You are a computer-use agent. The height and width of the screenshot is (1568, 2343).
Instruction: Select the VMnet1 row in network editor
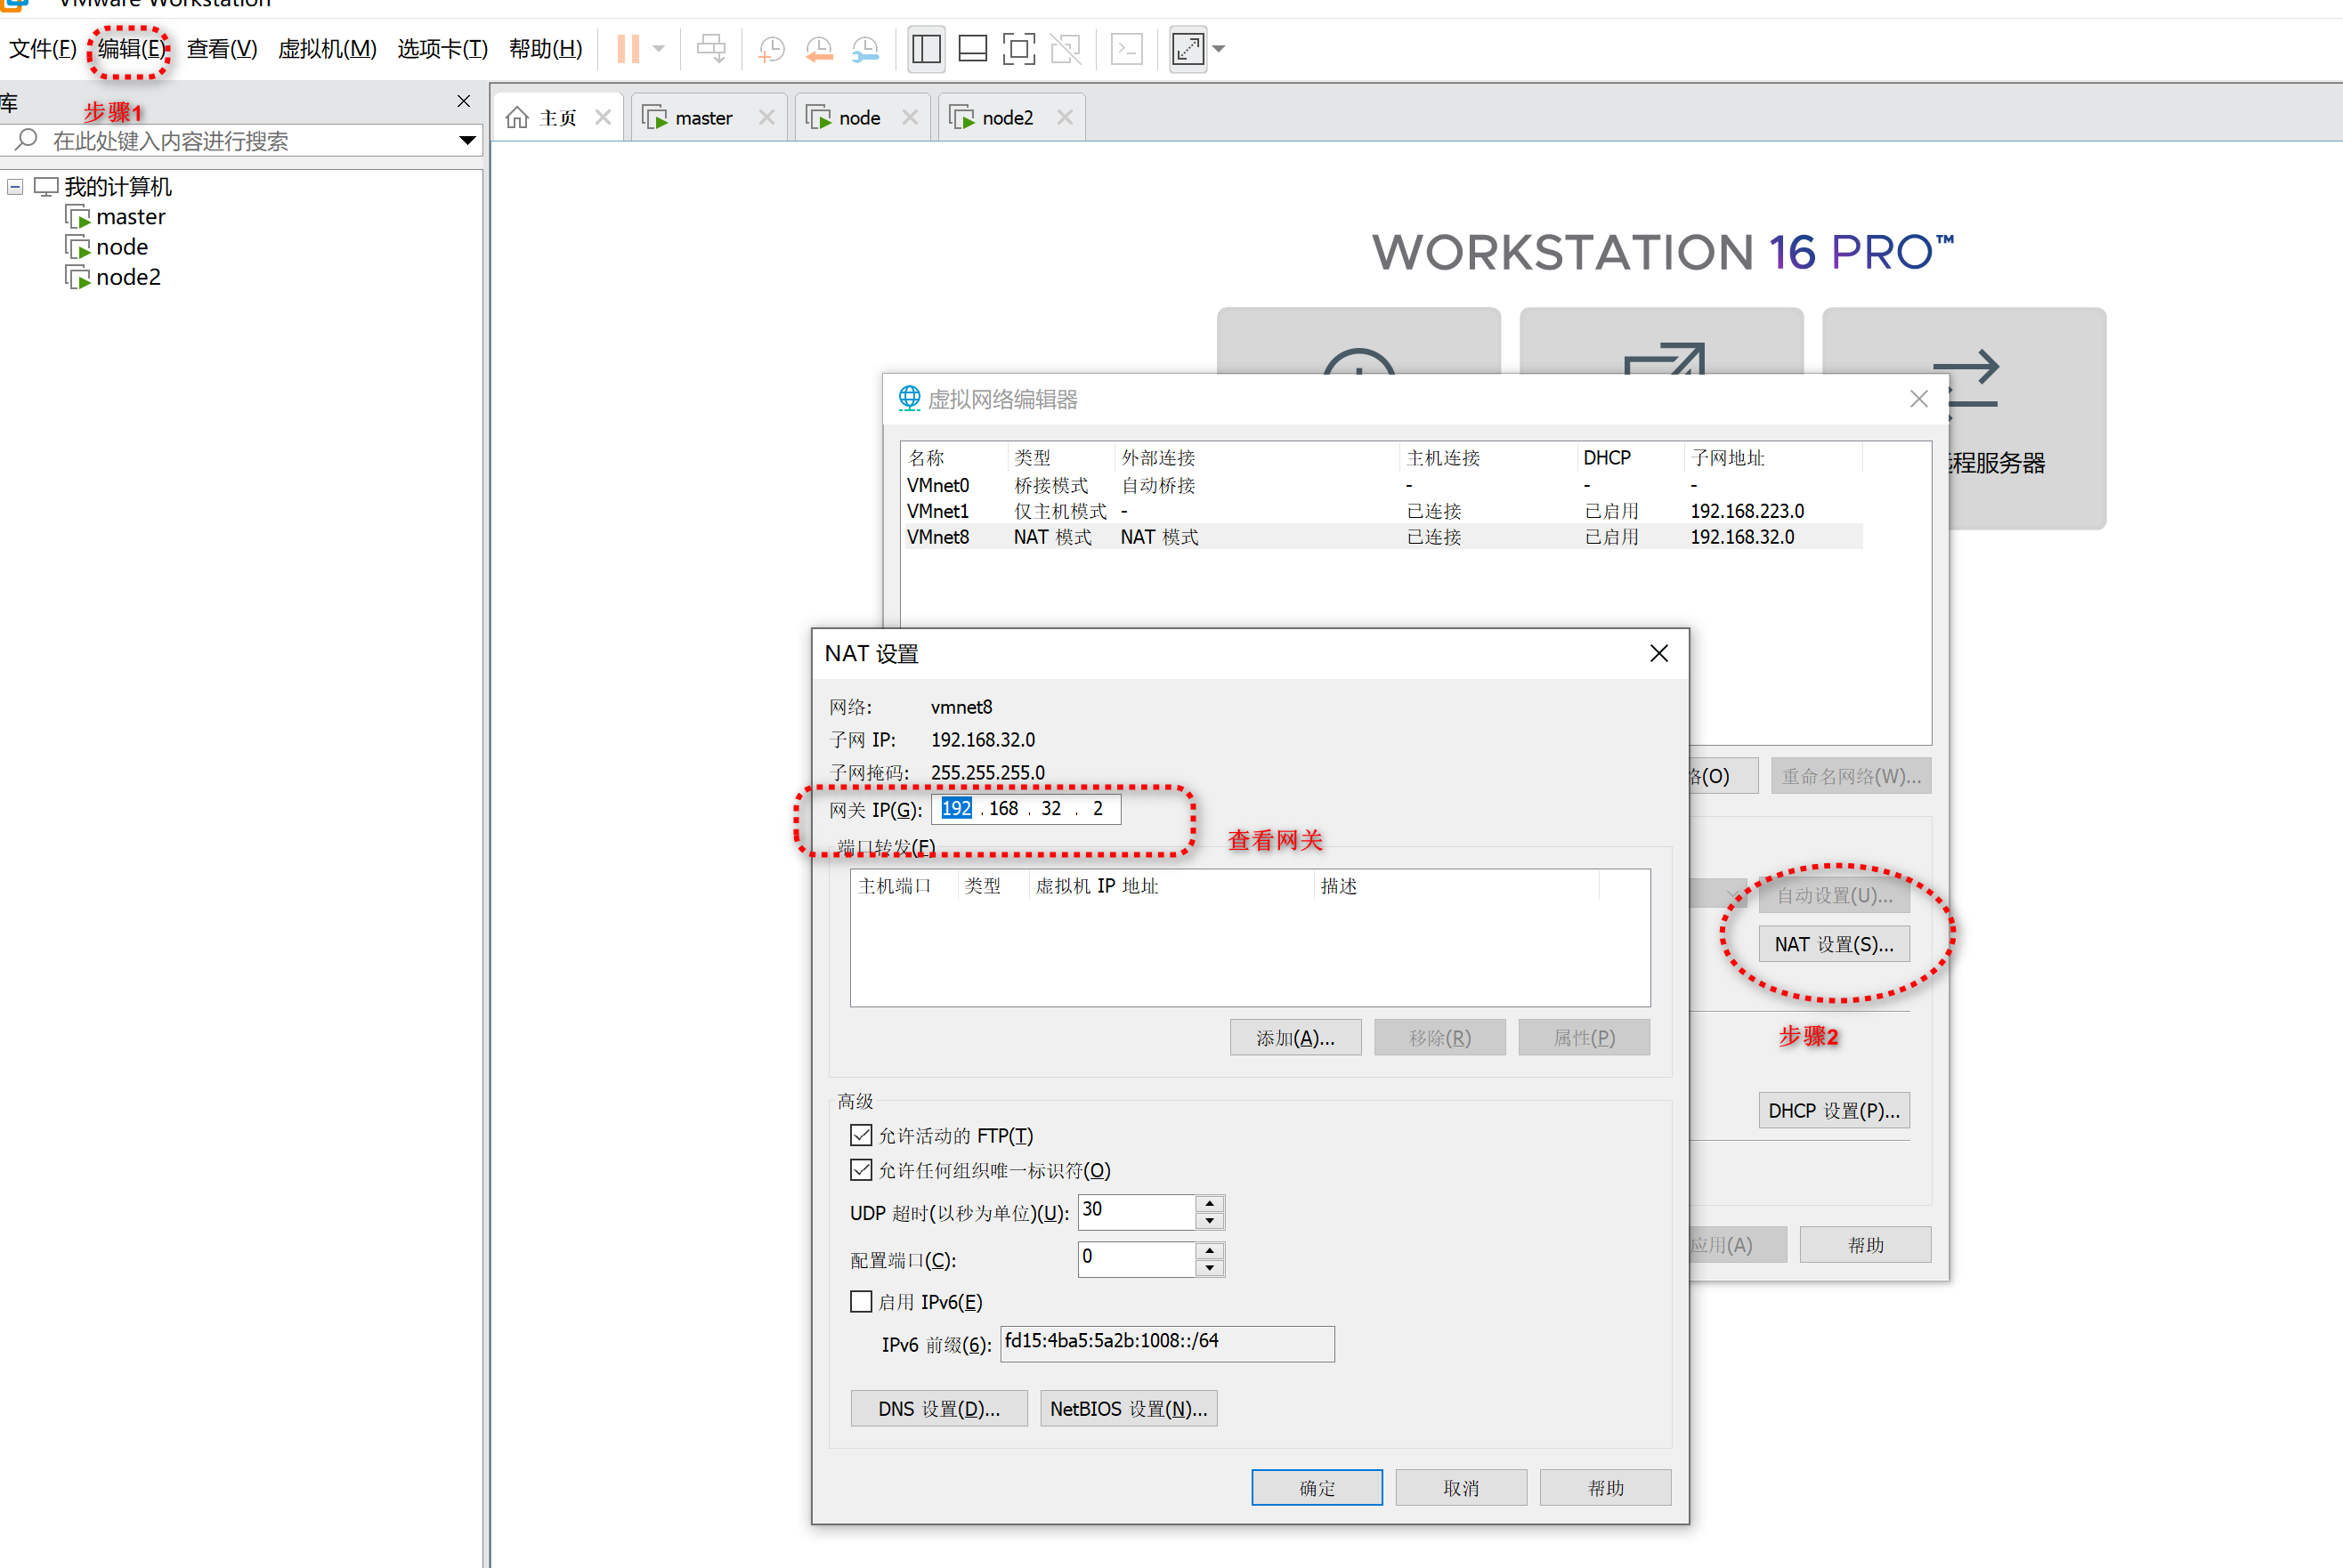click(1382, 511)
